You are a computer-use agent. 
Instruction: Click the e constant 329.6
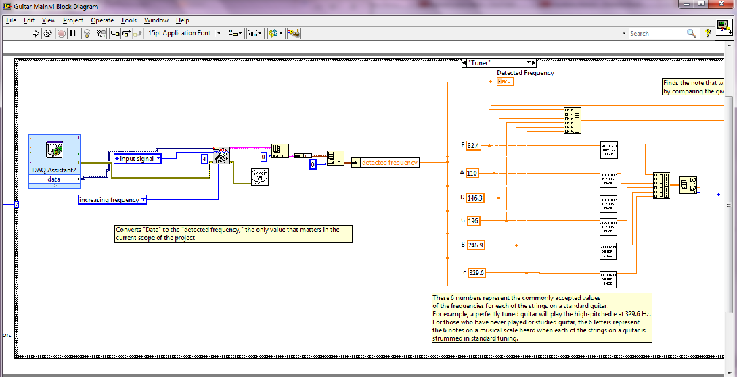[476, 272]
